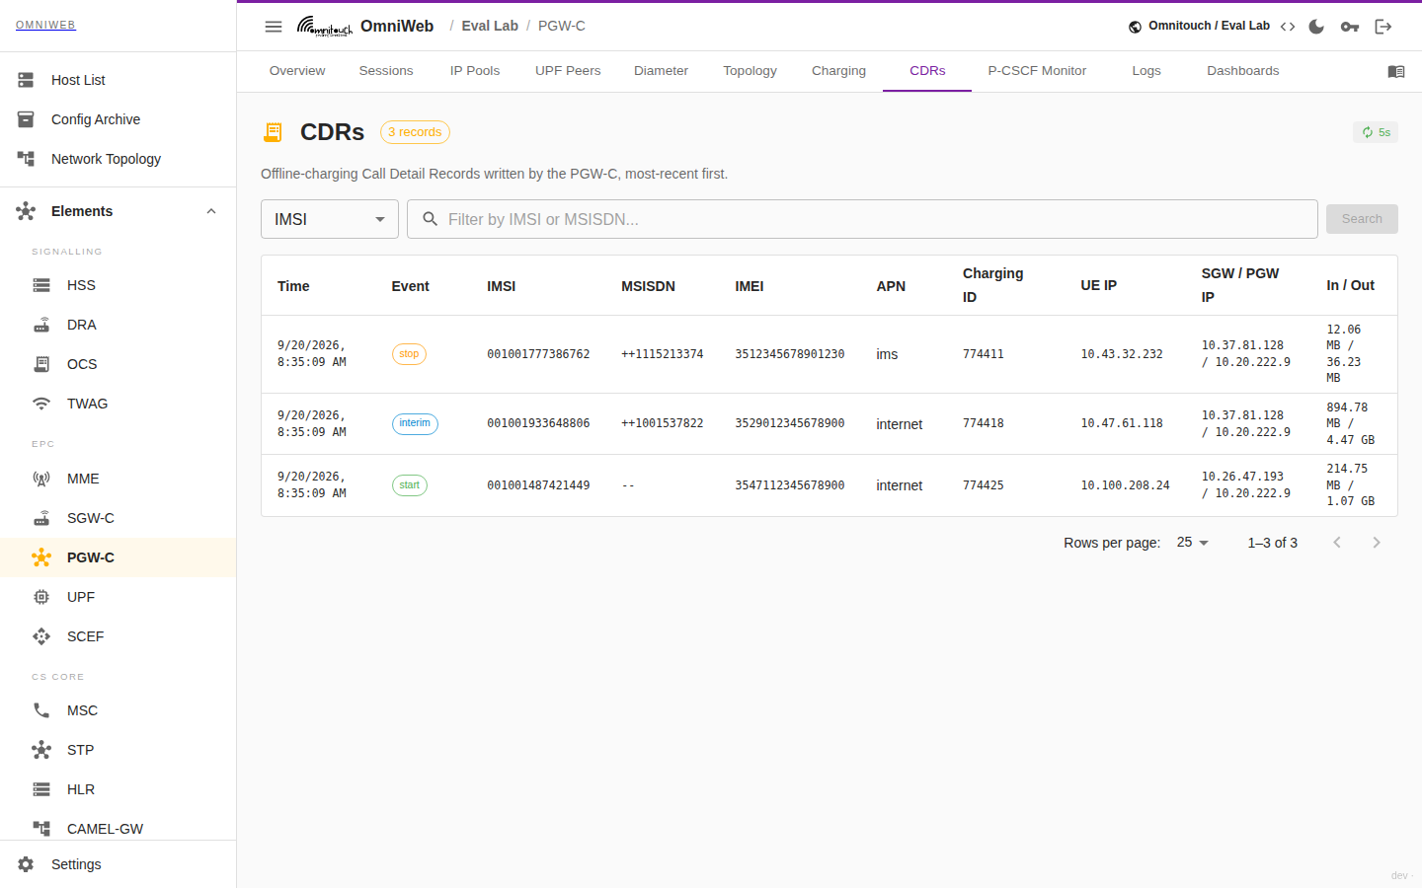
Task: Open Config Archive in sidebar
Action: tap(118, 119)
